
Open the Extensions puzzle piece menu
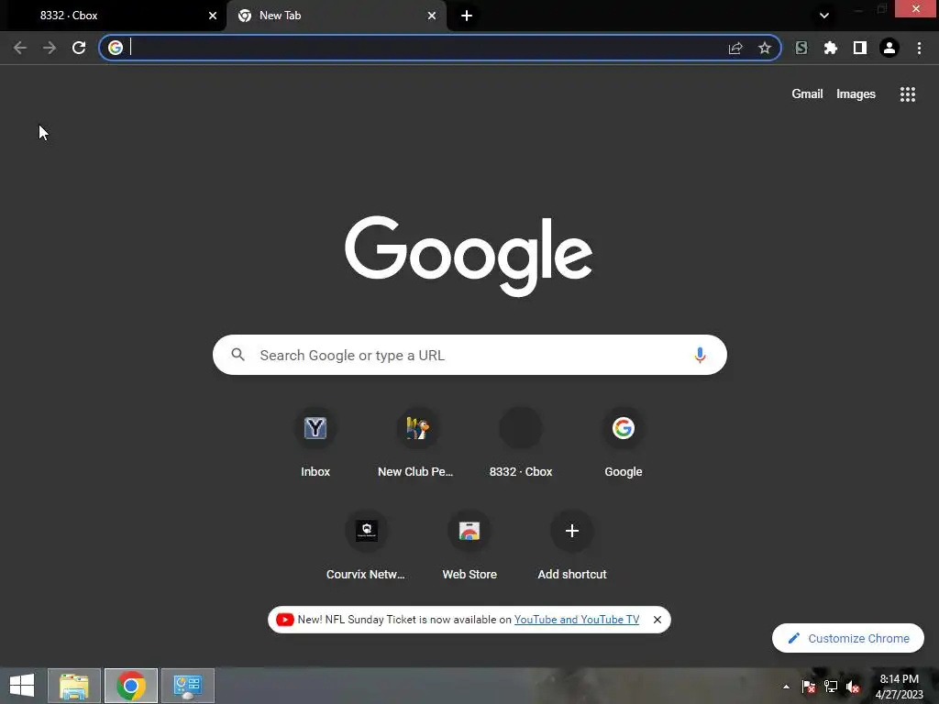831,48
